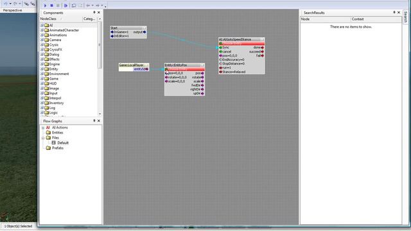
Task: Sort by the NodeClass column header
Action: [x=61, y=19]
